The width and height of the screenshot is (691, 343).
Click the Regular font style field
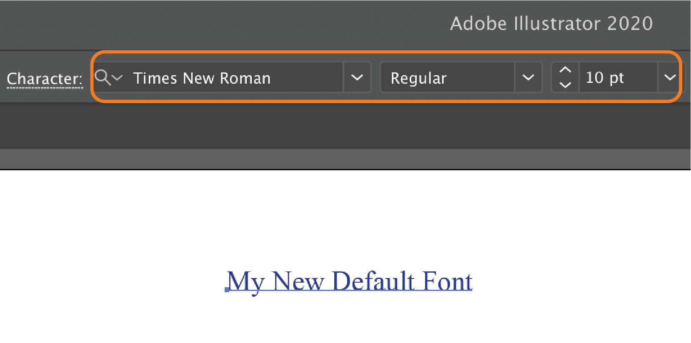pyautogui.click(x=448, y=77)
